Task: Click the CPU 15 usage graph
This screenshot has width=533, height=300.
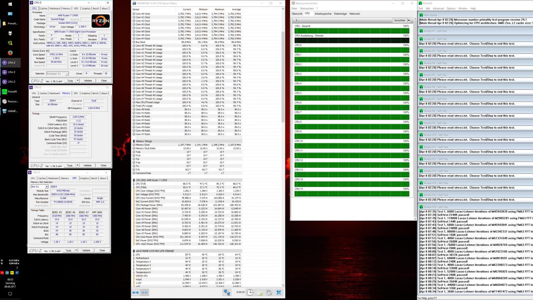Action: 352,194
